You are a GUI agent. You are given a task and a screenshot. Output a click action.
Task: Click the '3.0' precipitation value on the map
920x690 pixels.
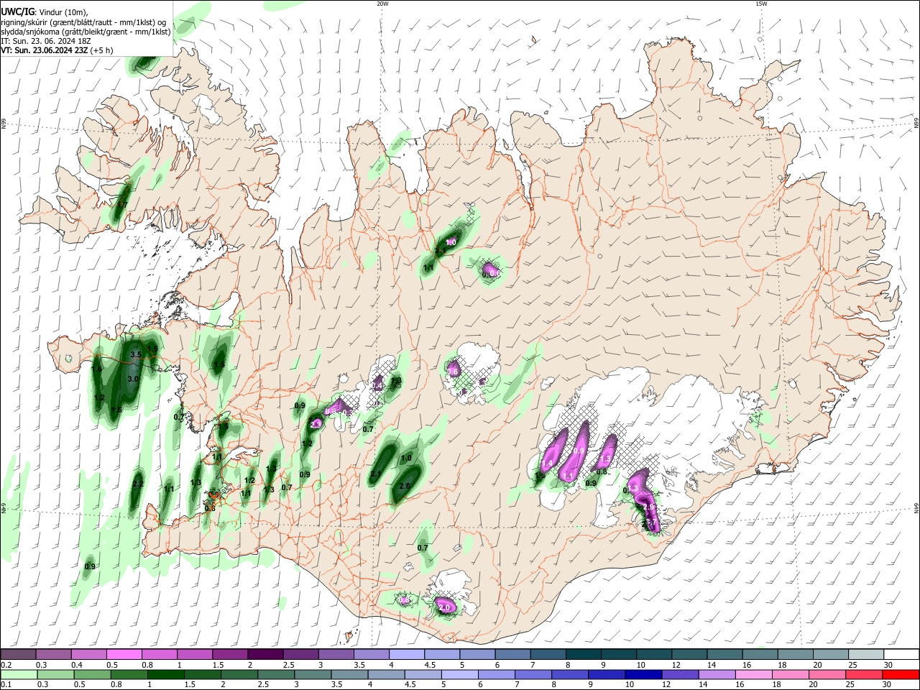[133, 379]
